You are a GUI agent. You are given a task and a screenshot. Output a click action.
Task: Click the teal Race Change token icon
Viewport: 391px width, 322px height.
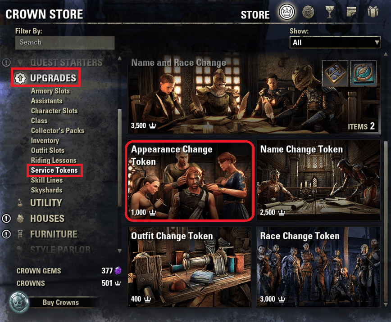click(364, 73)
